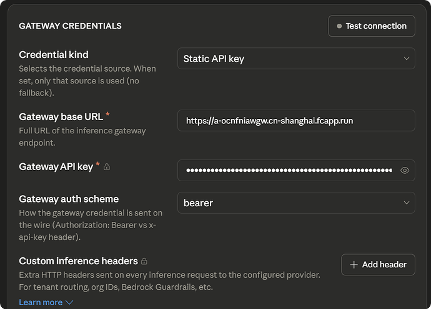Click the Test connection button

tap(372, 26)
